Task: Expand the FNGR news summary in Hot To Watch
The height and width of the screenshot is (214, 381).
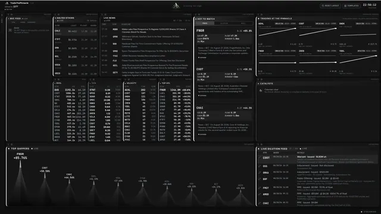Action: [x=202, y=58]
